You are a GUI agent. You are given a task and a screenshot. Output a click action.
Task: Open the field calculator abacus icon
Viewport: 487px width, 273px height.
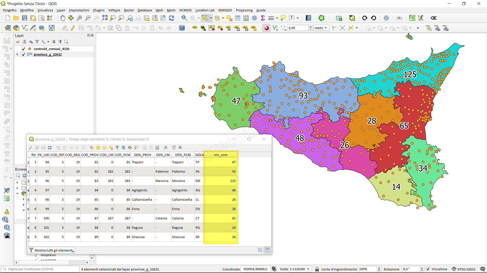click(x=246, y=18)
